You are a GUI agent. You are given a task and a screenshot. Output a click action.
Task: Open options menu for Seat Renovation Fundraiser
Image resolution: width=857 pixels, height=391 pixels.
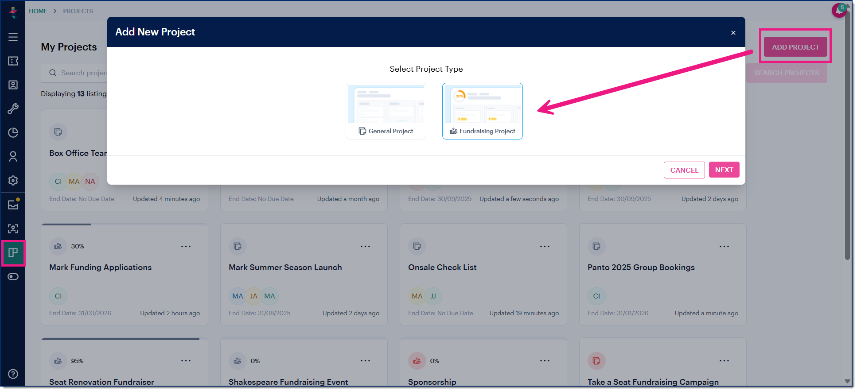[x=186, y=361]
